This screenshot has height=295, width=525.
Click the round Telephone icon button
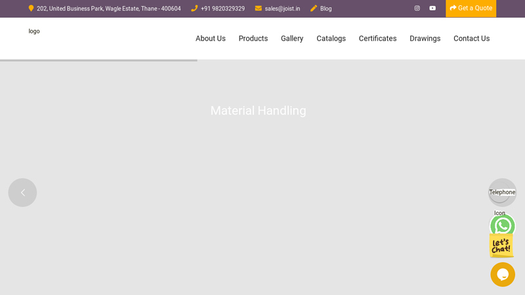[x=502, y=192]
